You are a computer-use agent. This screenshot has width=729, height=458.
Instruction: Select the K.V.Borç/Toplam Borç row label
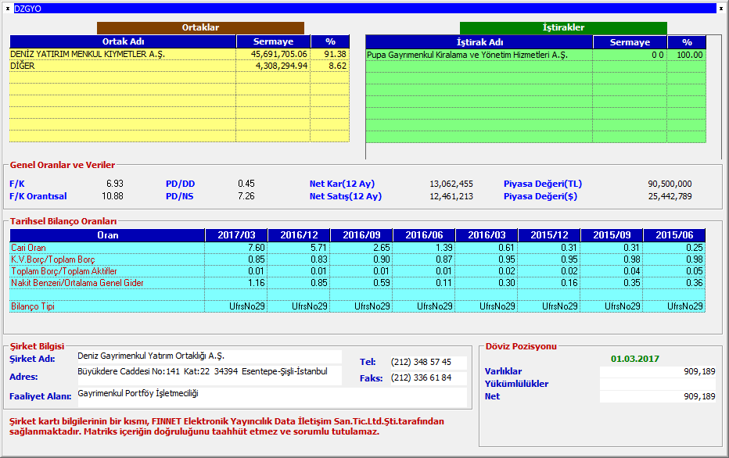[x=53, y=259]
